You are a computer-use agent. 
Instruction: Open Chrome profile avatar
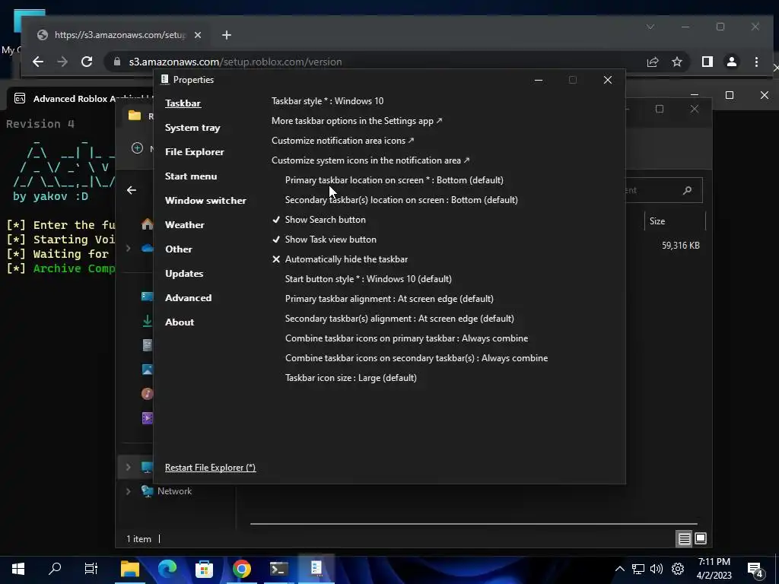point(731,62)
